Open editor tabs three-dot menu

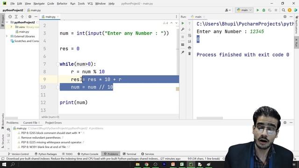pyautogui.click(x=177, y=17)
